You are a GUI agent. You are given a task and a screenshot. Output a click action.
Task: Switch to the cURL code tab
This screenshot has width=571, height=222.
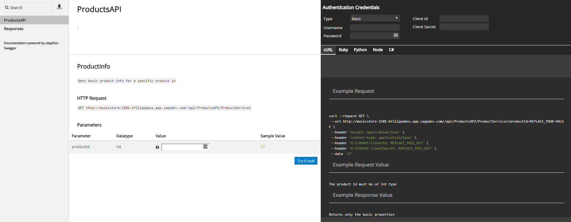(x=328, y=50)
